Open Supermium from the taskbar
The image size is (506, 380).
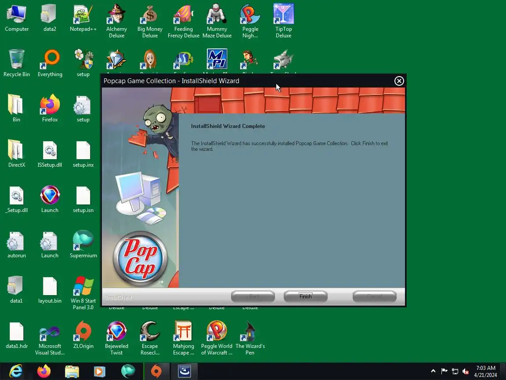pyautogui.click(x=128, y=371)
